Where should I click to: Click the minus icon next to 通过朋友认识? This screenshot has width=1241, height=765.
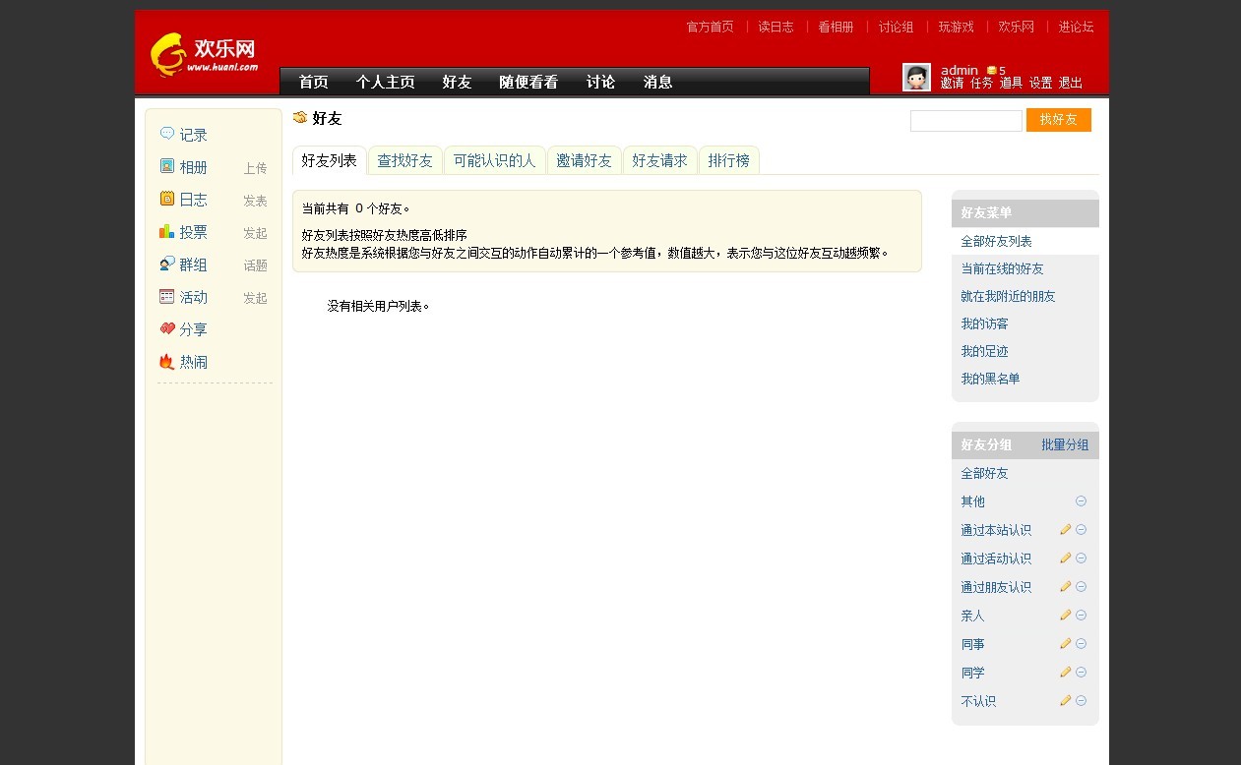(1081, 586)
